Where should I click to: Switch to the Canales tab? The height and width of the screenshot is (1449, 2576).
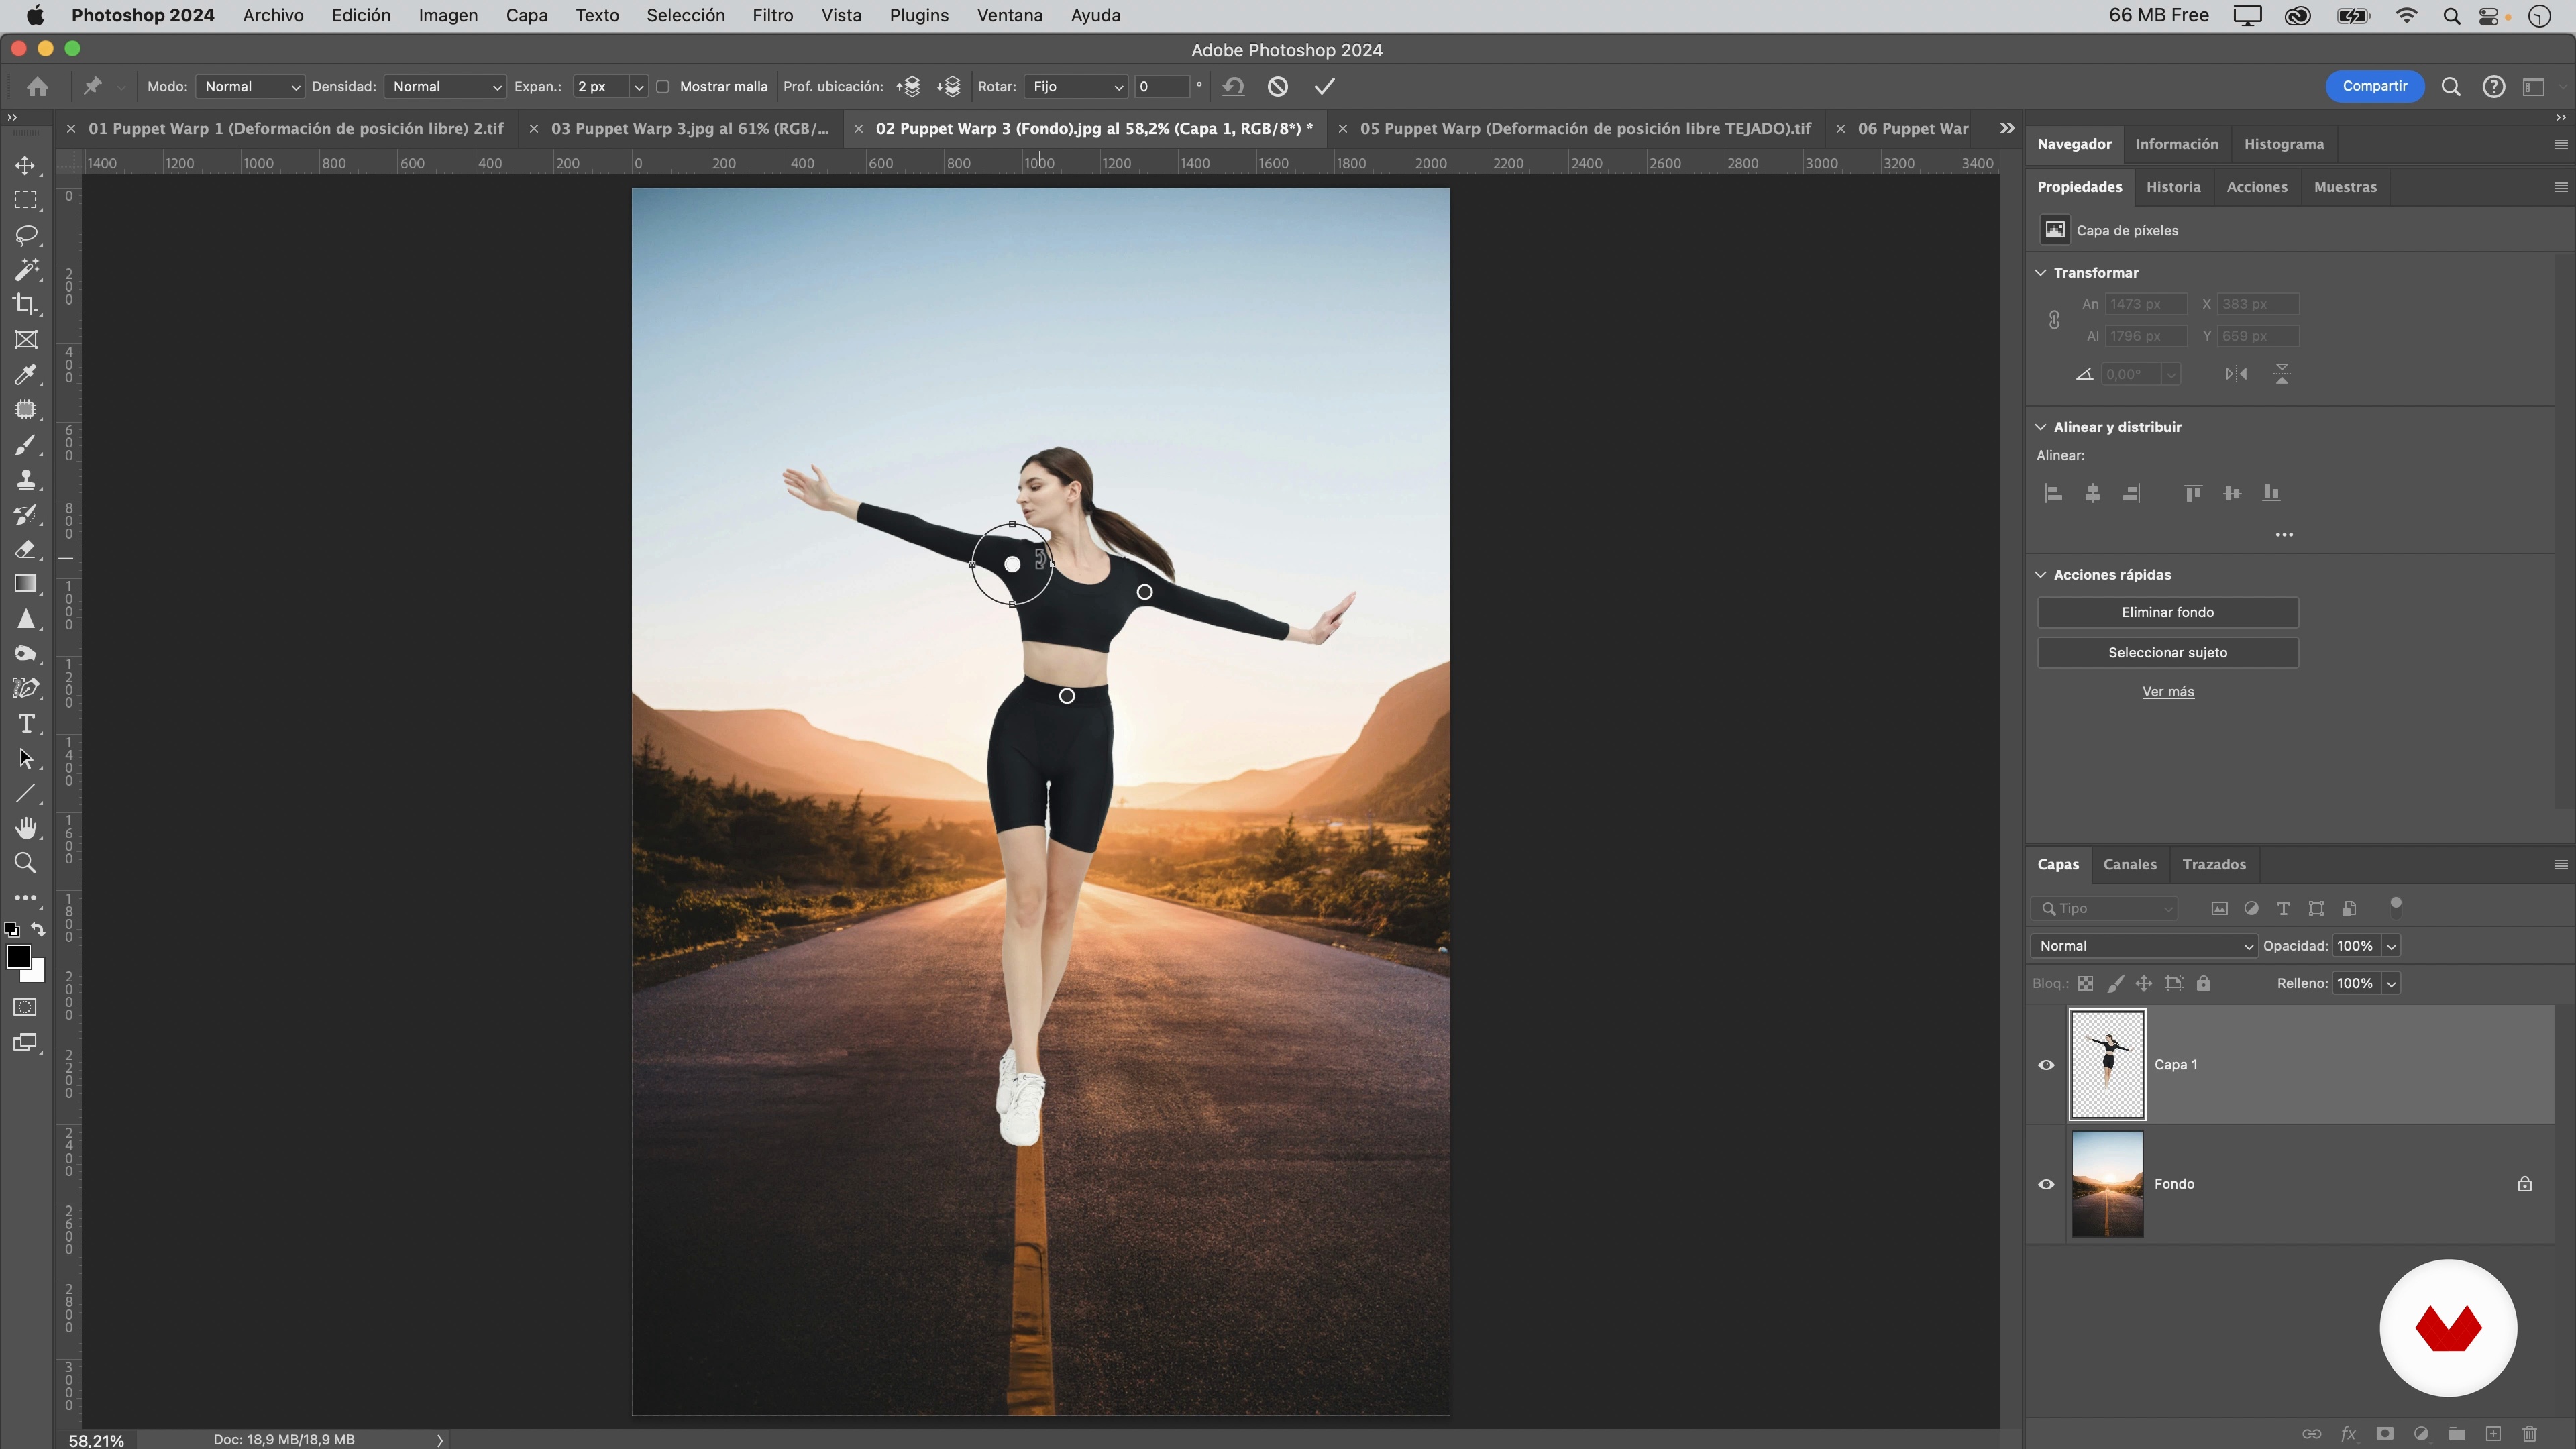point(2129,865)
